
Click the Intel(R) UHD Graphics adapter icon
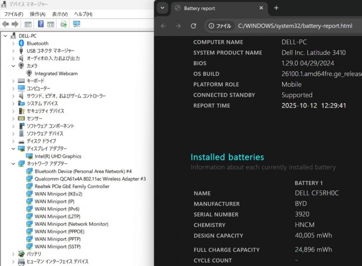(x=29, y=156)
